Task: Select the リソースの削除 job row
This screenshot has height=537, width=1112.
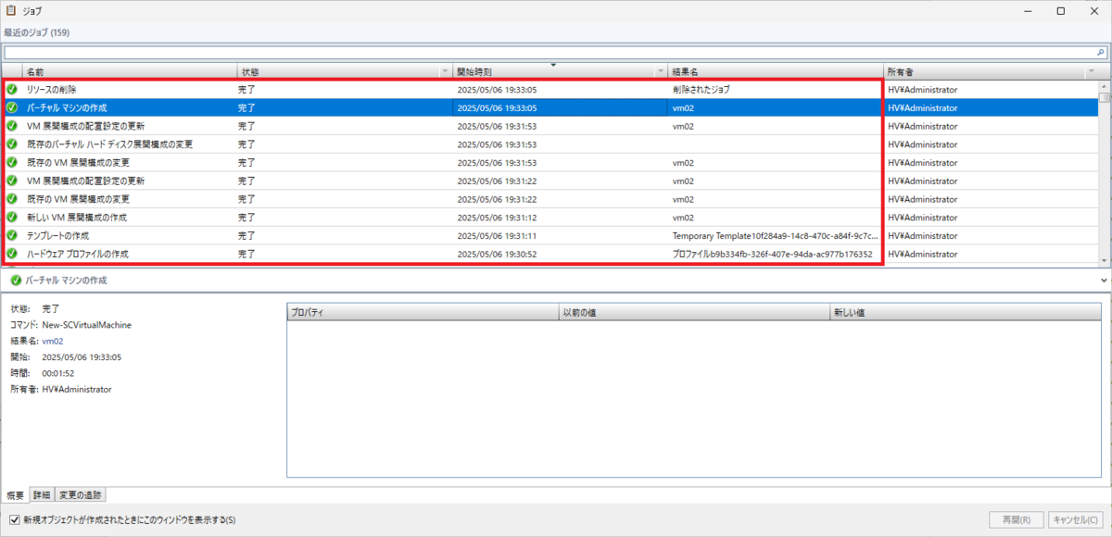Action: (x=550, y=90)
